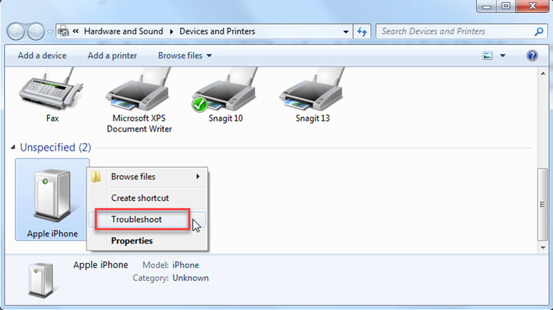Click Devices and Printers in breadcrumb
Image resolution: width=553 pixels, height=310 pixels.
click(x=217, y=31)
